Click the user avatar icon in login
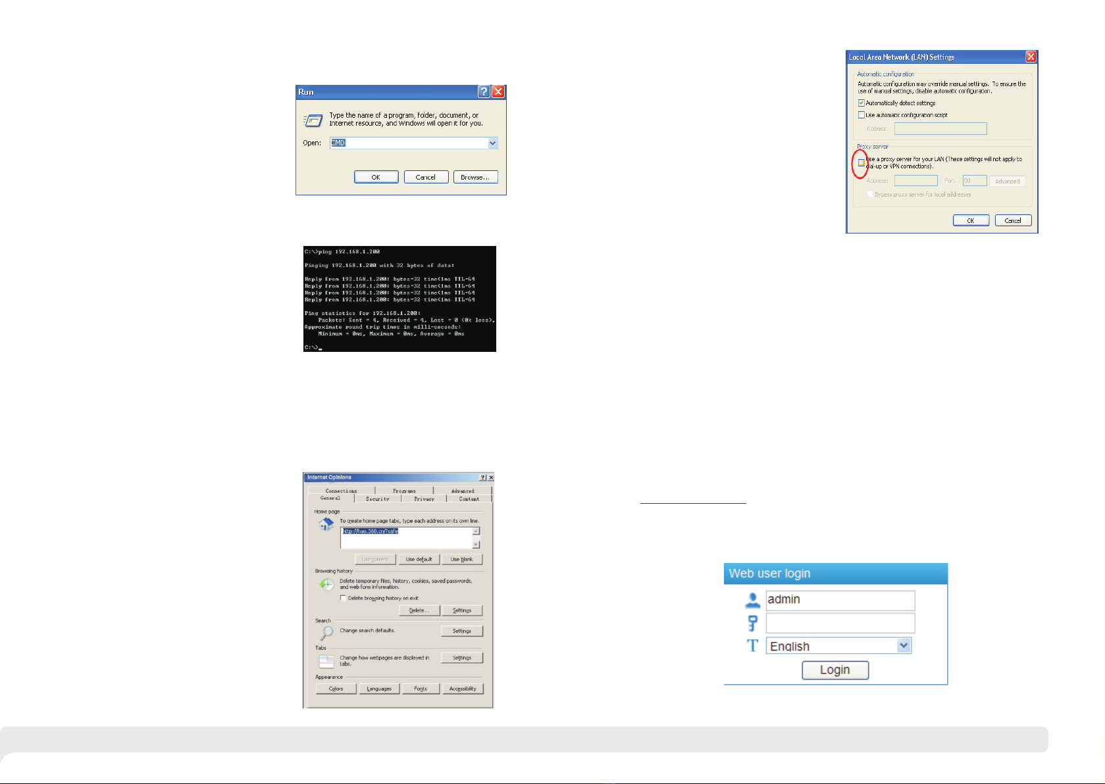Image resolution: width=1105 pixels, height=784 pixels. pos(752,600)
